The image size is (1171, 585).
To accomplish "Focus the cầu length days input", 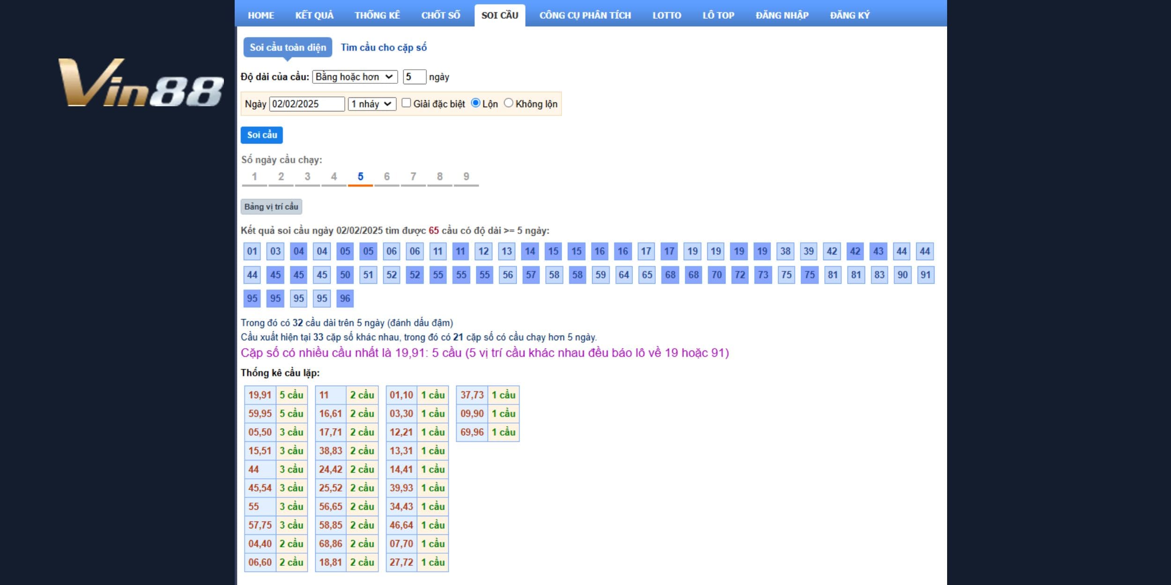I will [x=415, y=77].
